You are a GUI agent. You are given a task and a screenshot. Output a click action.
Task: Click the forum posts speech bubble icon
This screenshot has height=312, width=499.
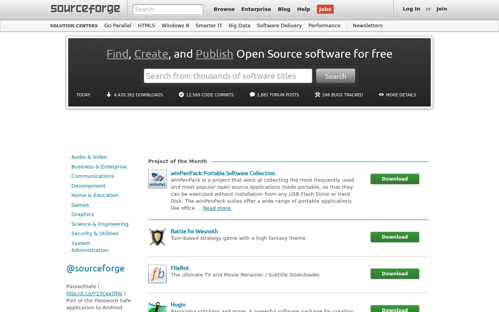click(252, 94)
